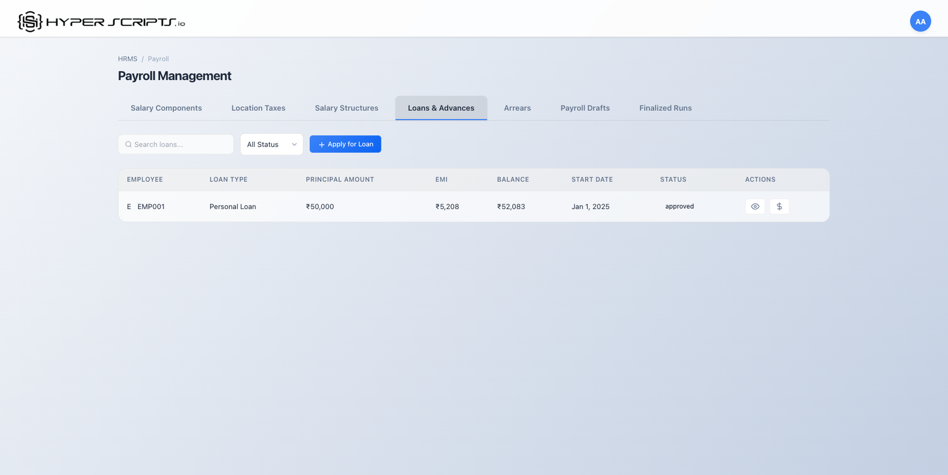Click the HyperScripts logo
The width and height of the screenshot is (948, 475).
pyautogui.click(x=101, y=22)
